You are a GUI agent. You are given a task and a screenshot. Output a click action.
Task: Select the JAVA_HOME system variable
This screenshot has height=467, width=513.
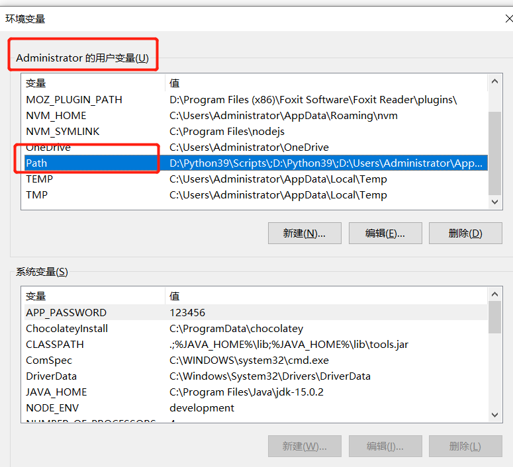(x=256, y=392)
